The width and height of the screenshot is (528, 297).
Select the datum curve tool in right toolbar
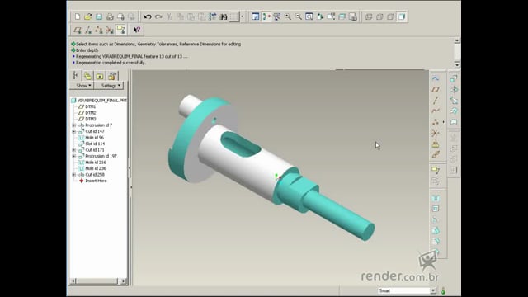[x=436, y=111]
